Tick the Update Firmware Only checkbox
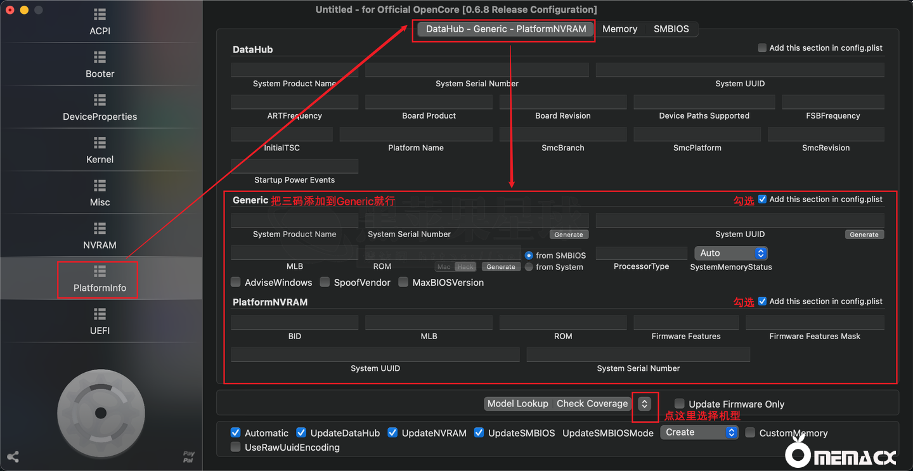The image size is (913, 471). click(680, 404)
